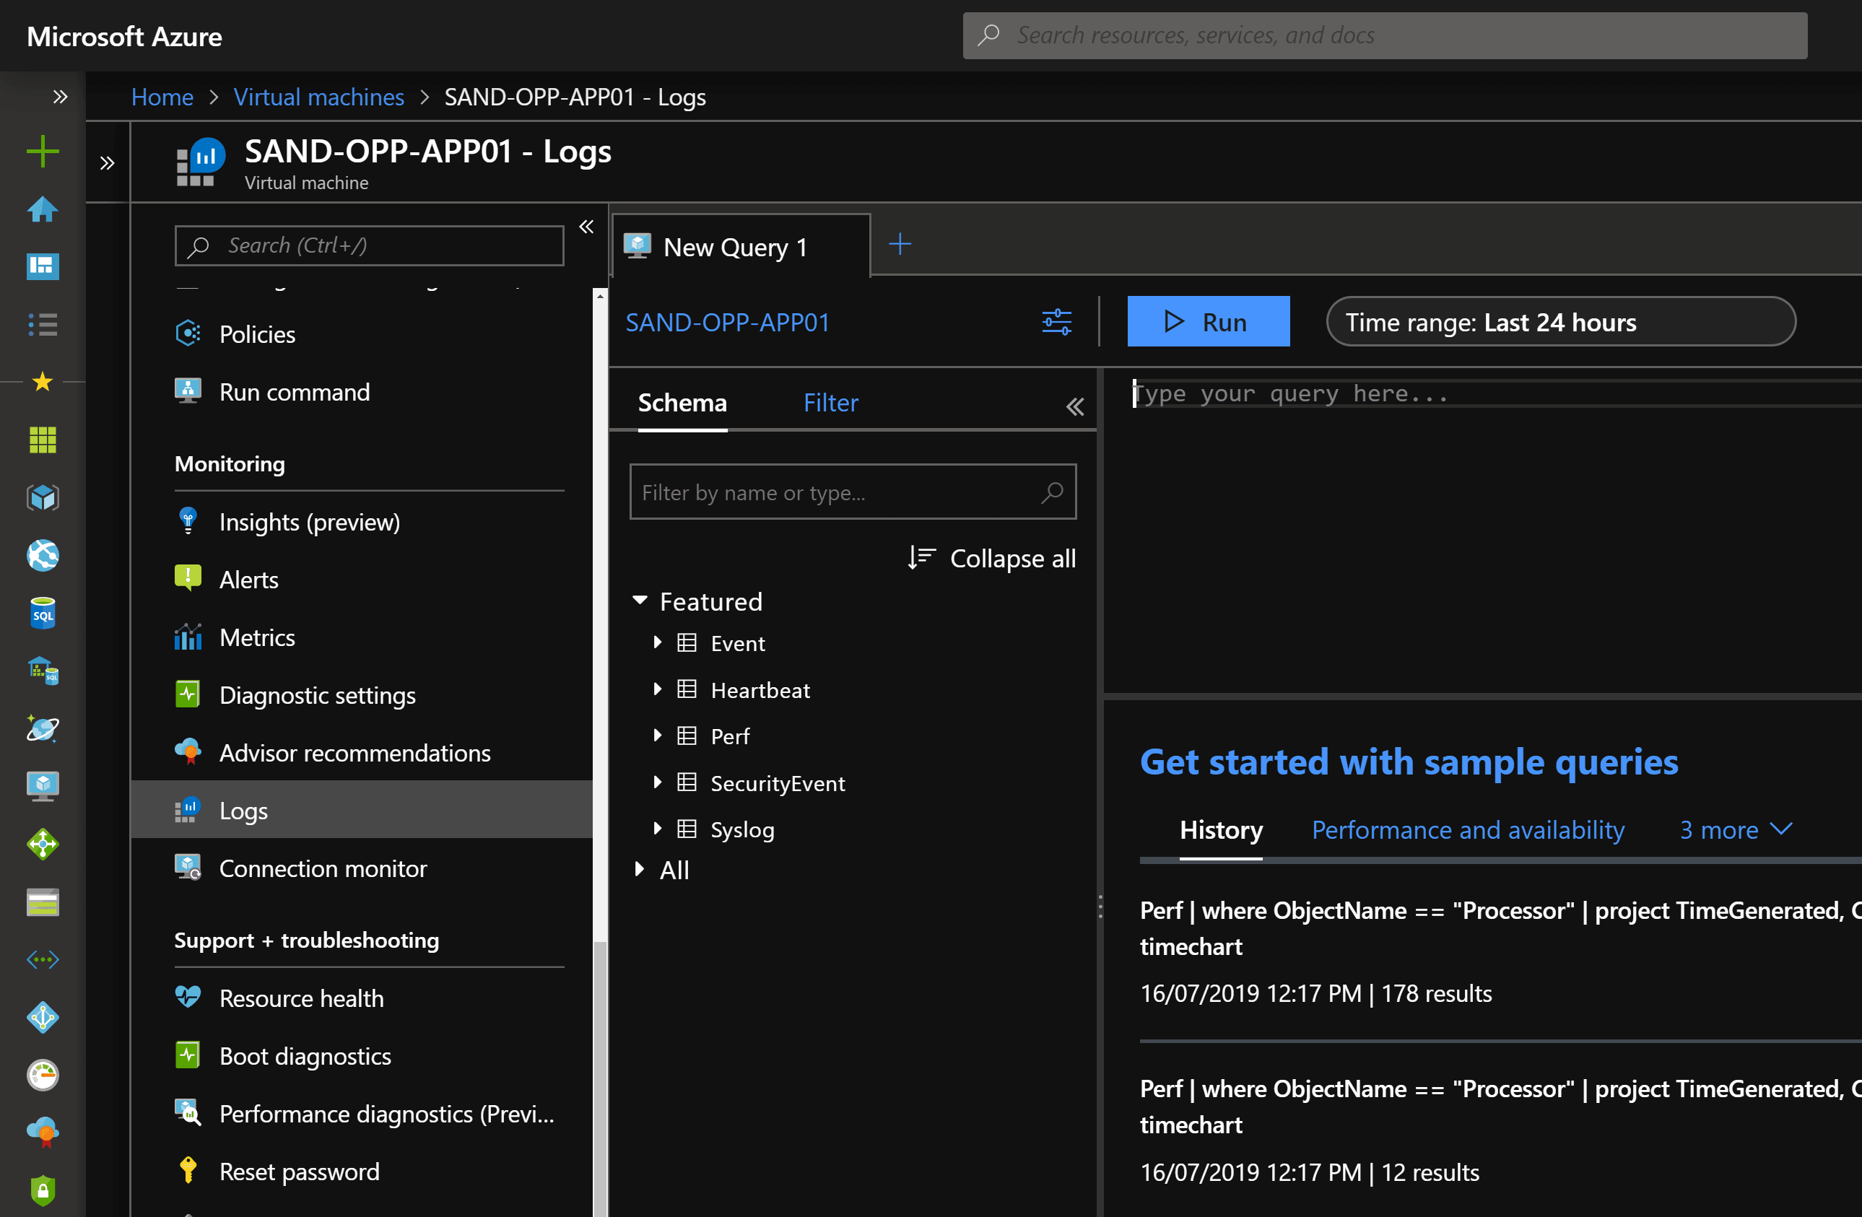Click the query editor text area

[1482, 532]
